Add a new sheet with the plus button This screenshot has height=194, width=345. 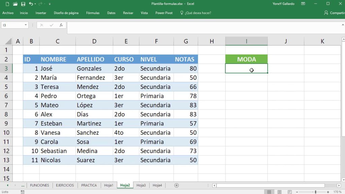(176, 185)
